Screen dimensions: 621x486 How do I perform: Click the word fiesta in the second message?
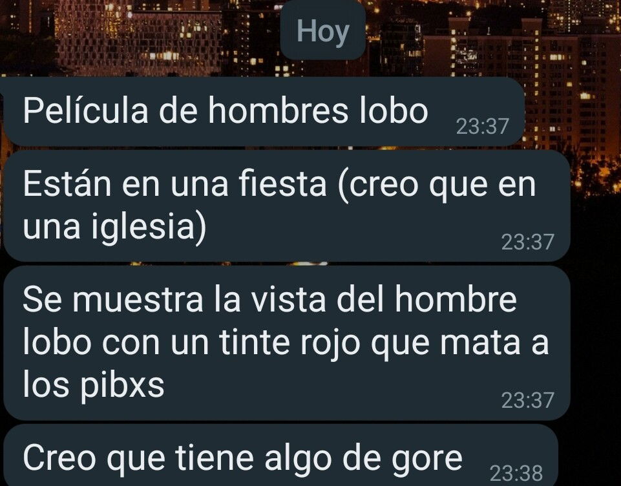282,184
